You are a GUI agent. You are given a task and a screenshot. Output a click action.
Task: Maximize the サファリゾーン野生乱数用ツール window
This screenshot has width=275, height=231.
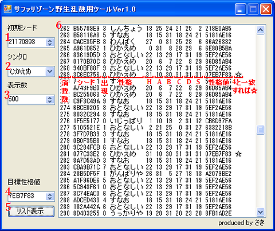(253, 9)
